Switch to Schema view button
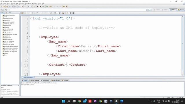Image resolution: width=185 pixels, height=104 pixels. [x=157, y=10]
